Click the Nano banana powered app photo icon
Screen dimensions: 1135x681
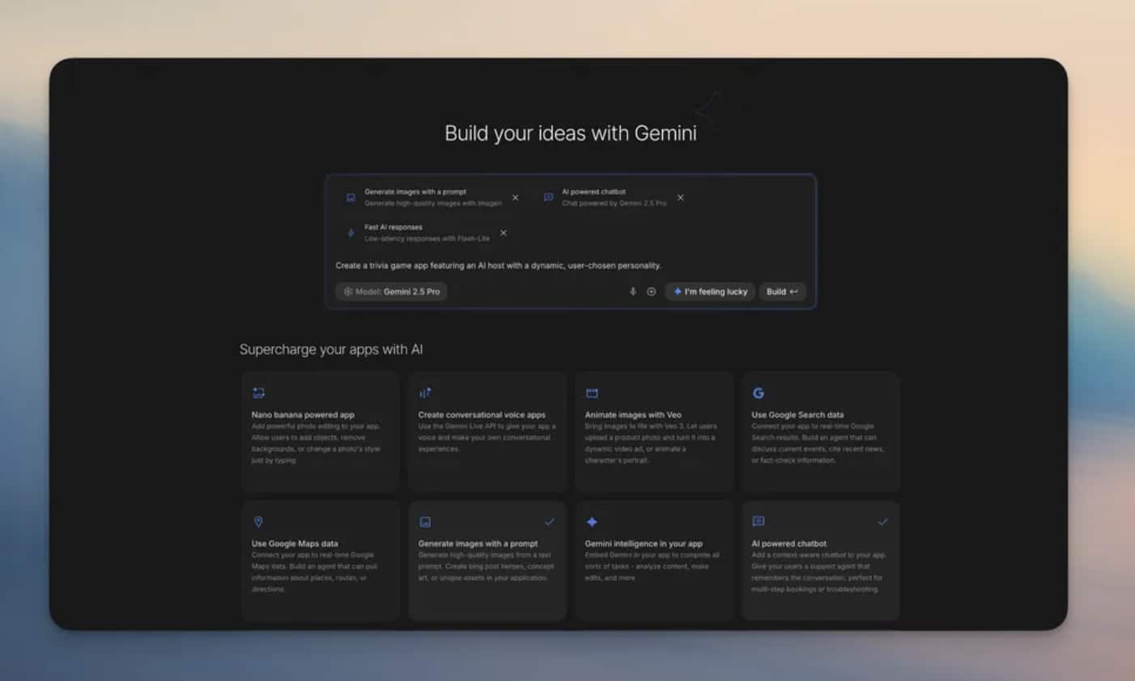tap(257, 392)
